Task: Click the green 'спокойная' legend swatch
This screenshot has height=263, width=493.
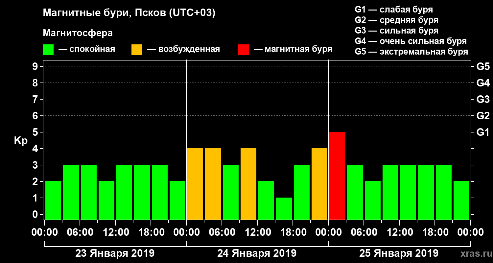Action: coord(48,50)
